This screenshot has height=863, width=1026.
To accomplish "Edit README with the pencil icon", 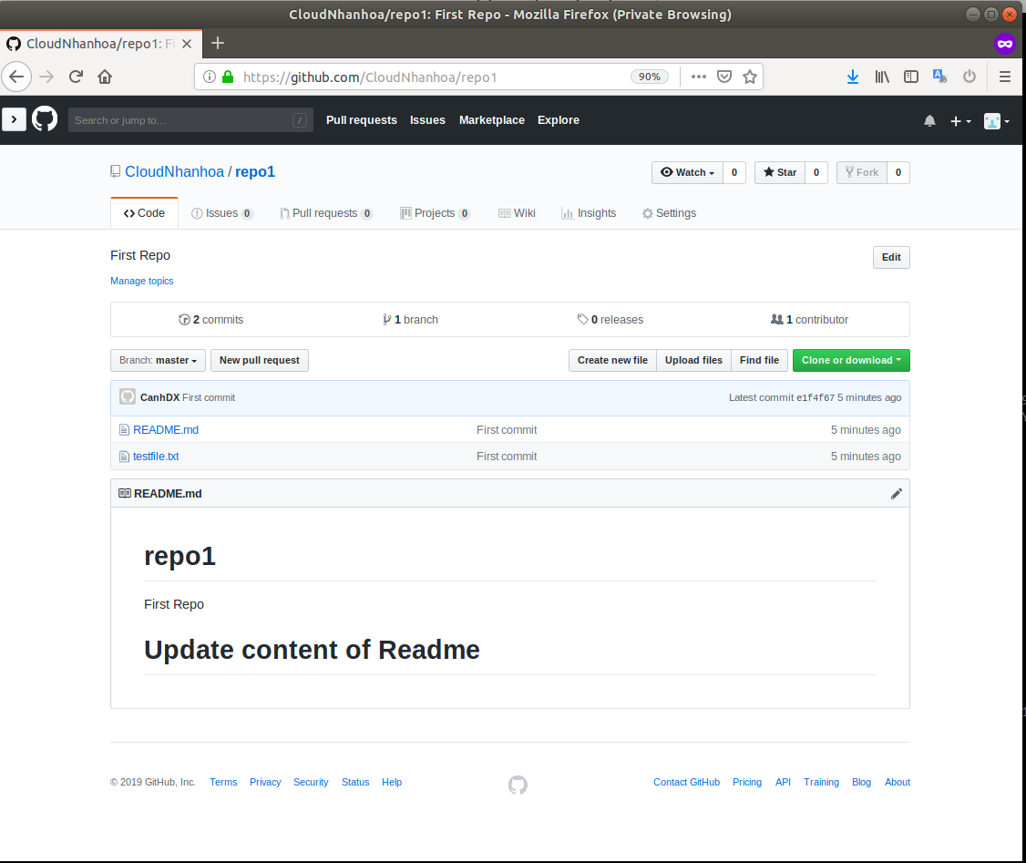I will pos(896,494).
